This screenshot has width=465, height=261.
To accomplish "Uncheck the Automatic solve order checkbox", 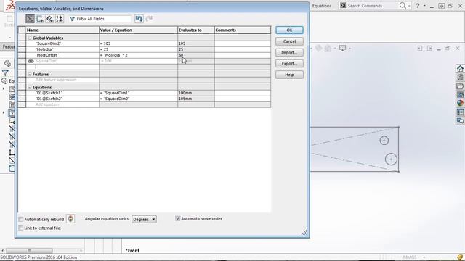I will click(177, 218).
